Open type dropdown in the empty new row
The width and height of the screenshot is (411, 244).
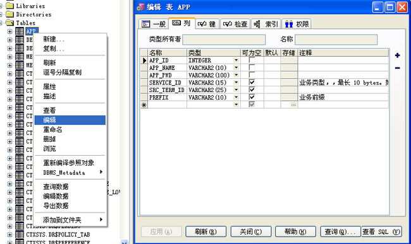point(236,105)
